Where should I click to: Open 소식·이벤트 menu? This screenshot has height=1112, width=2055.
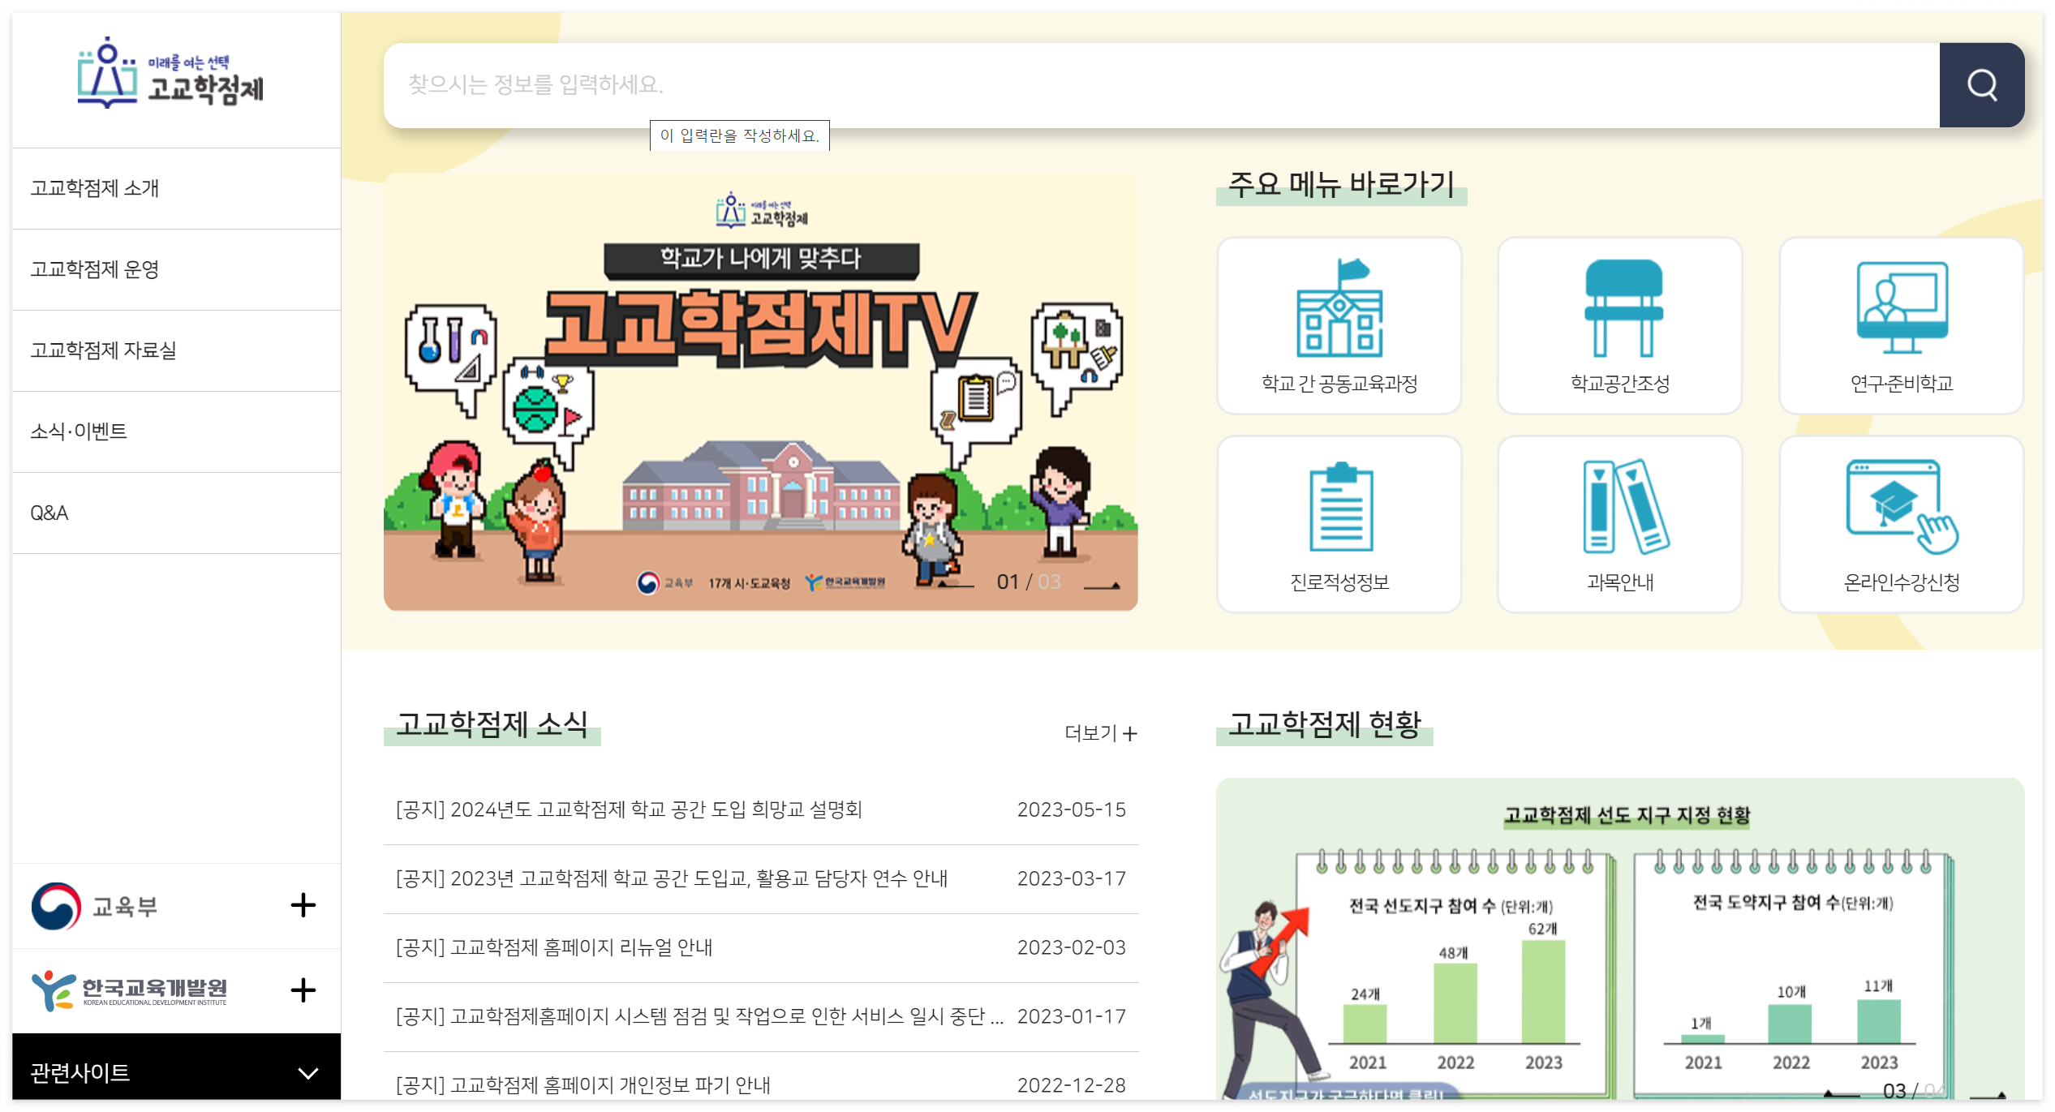pos(176,431)
